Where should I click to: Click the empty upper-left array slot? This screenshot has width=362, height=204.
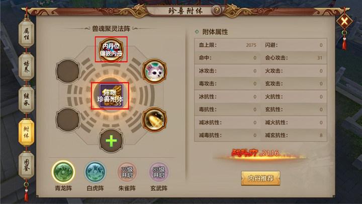click(x=68, y=71)
